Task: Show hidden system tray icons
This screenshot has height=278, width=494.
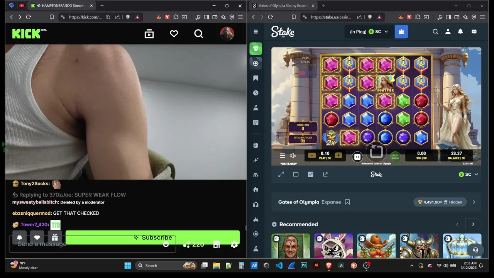Action: [411, 266]
